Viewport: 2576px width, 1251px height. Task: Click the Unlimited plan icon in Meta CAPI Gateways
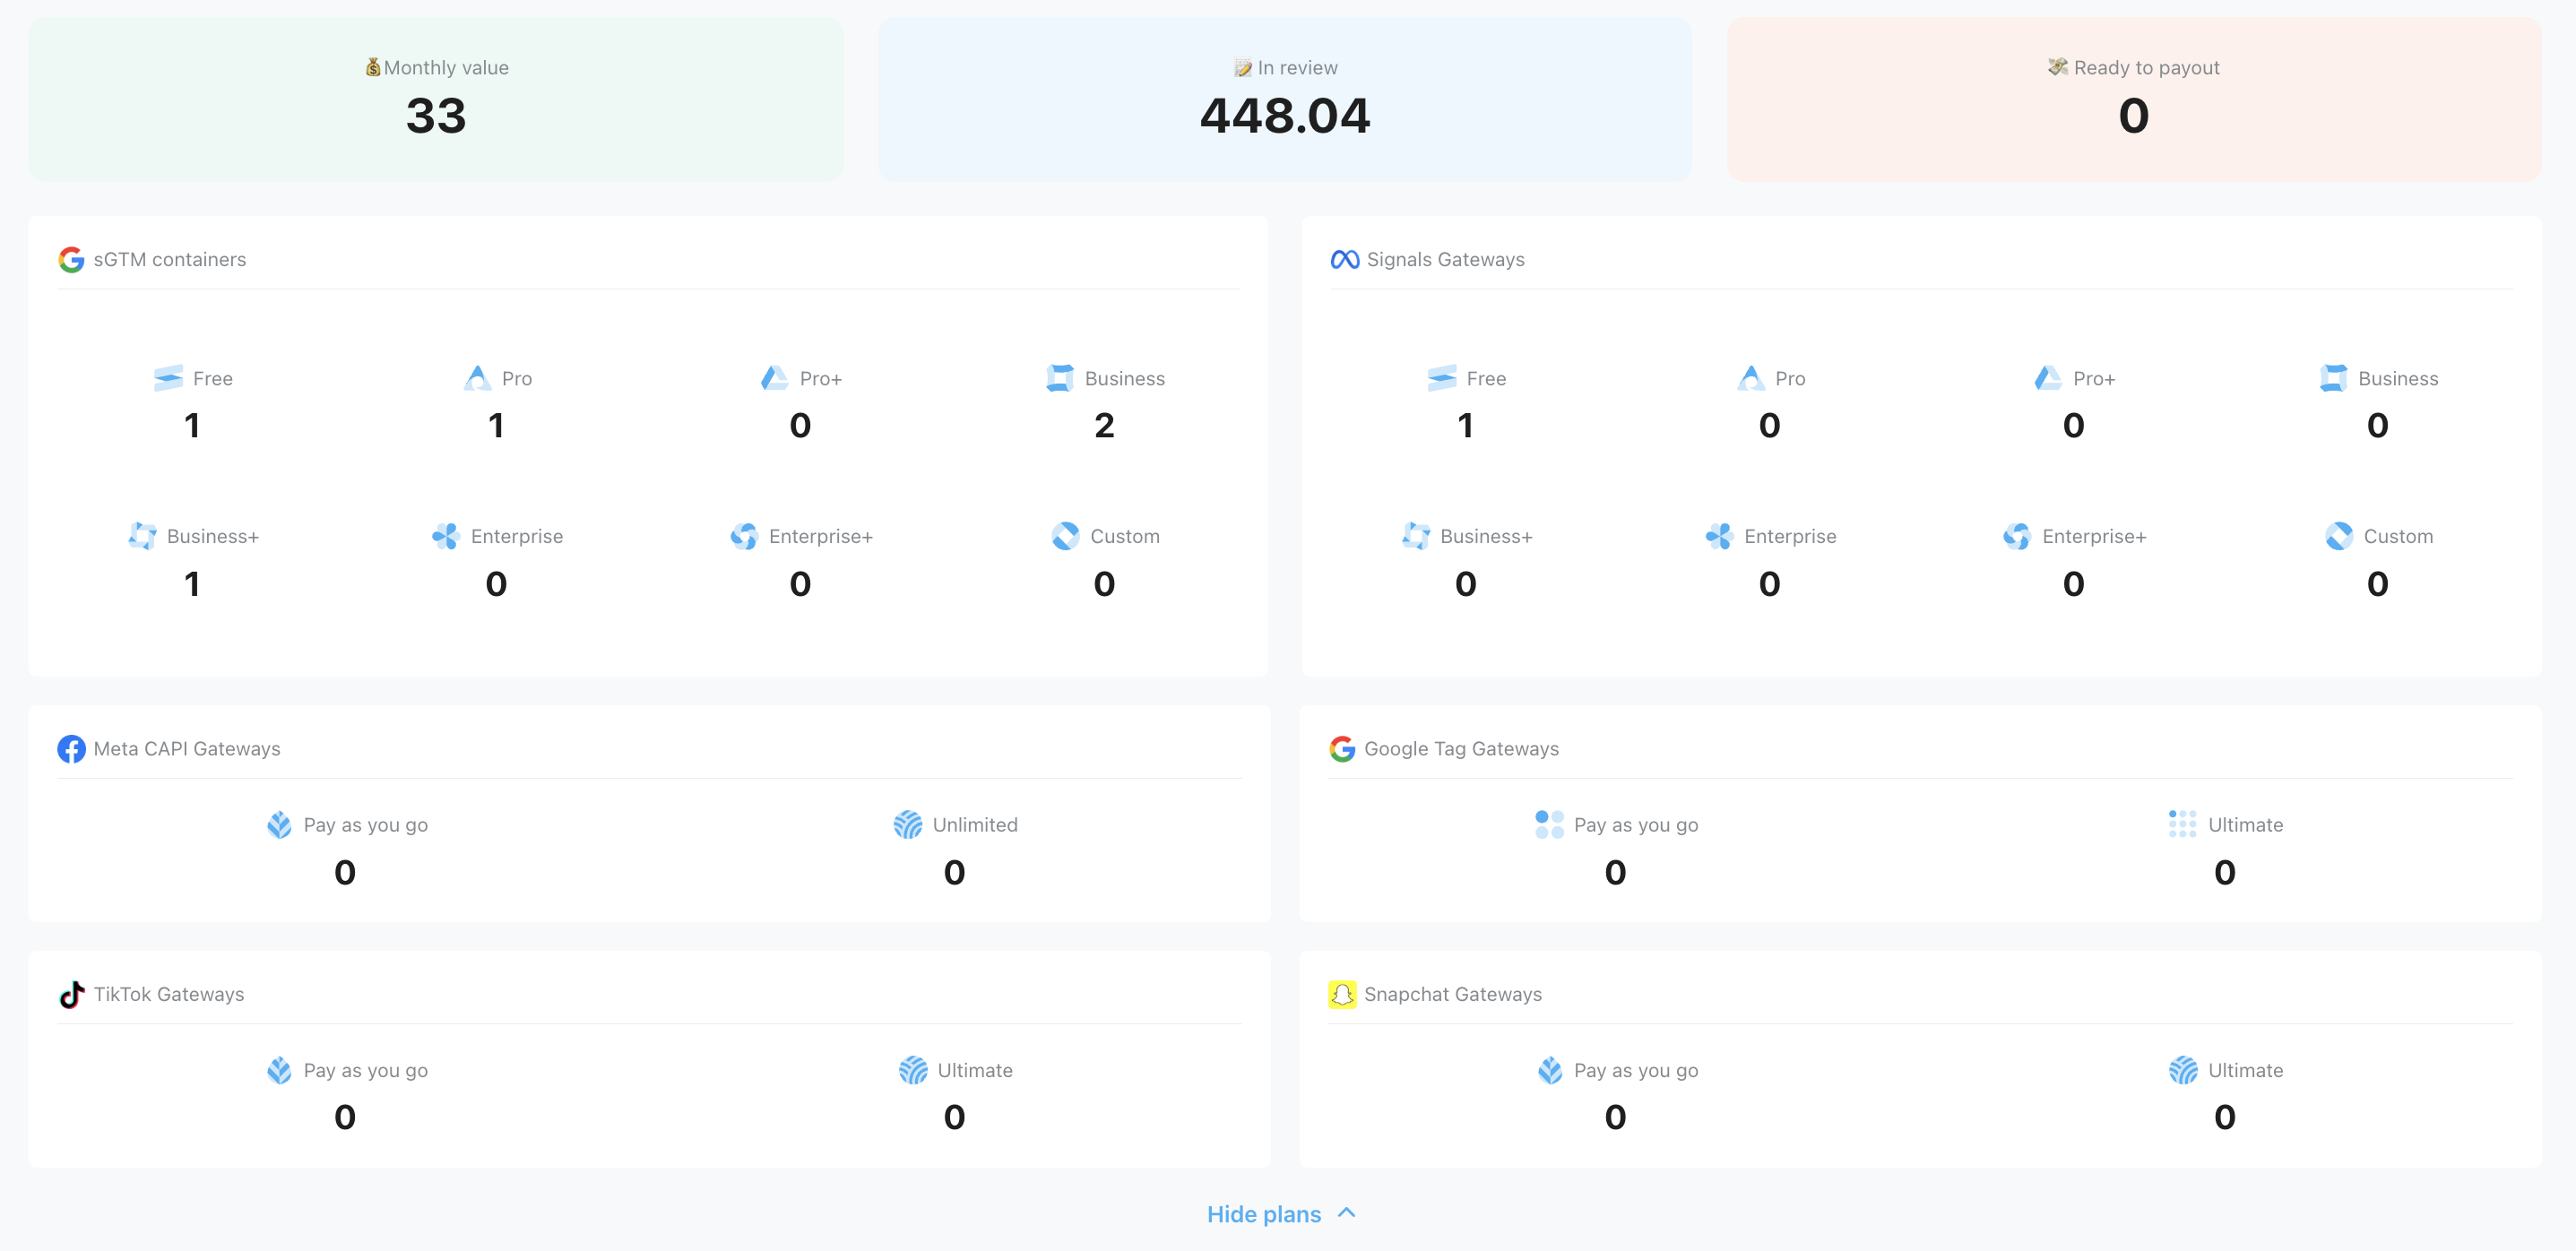click(908, 825)
